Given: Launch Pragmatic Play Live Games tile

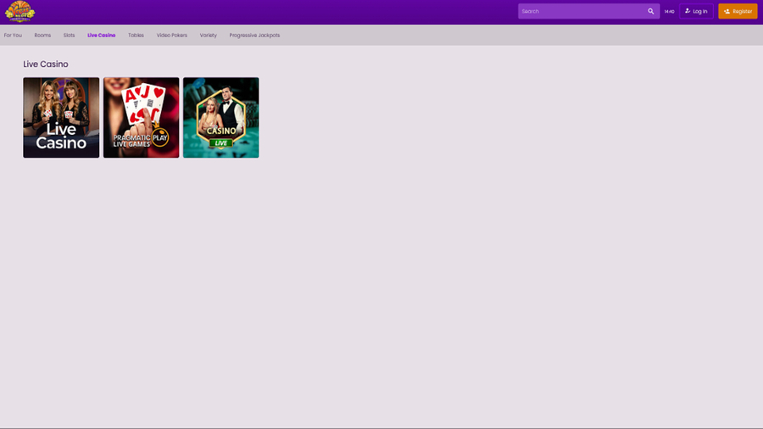Looking at the screenshot, I should [x=141, y=118].
